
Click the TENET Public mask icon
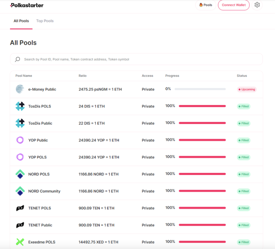20,225
